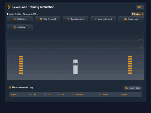The height and width of the screenshot is (113, 151).
Task: Click the crosshair icon on Set Station
Action: coord(15,19)
